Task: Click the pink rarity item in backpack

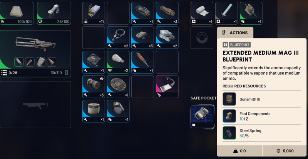Action: 167,87
